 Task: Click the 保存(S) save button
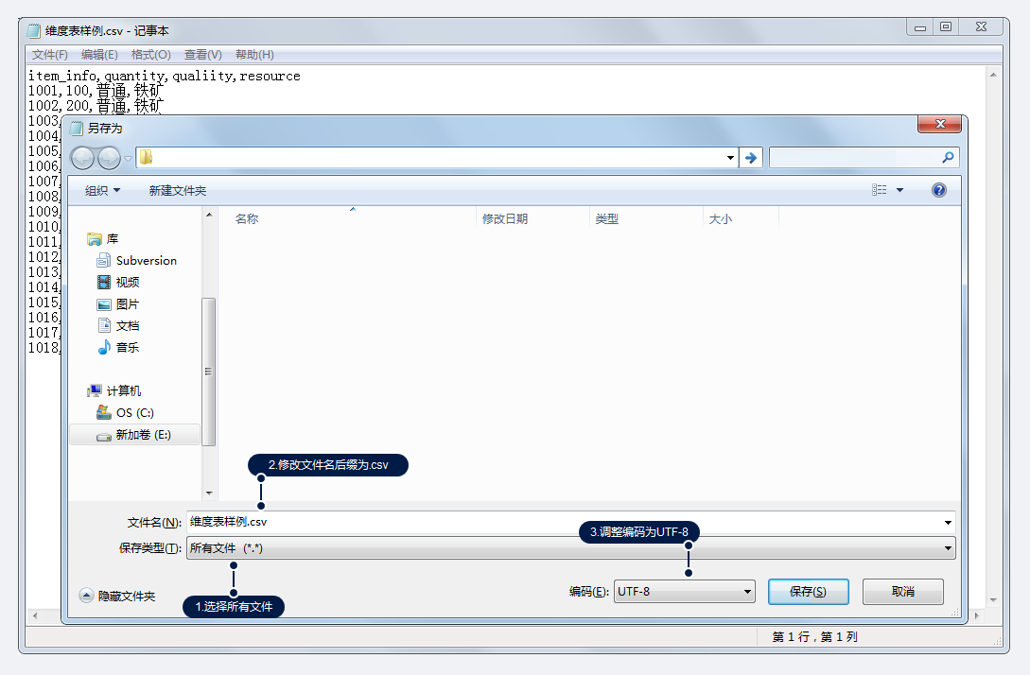click(808, 592)
